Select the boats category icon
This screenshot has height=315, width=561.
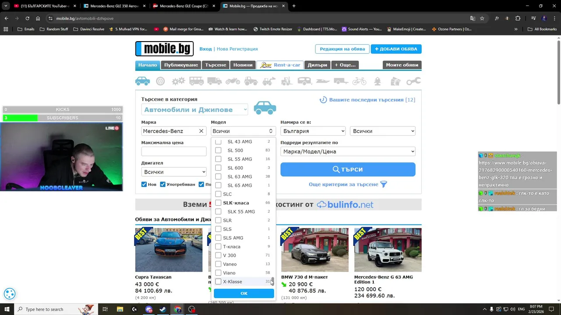[323, 81]
